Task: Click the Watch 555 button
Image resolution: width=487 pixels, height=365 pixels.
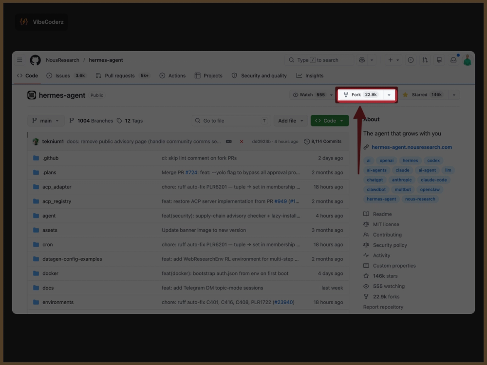Action: click(309, 95)
